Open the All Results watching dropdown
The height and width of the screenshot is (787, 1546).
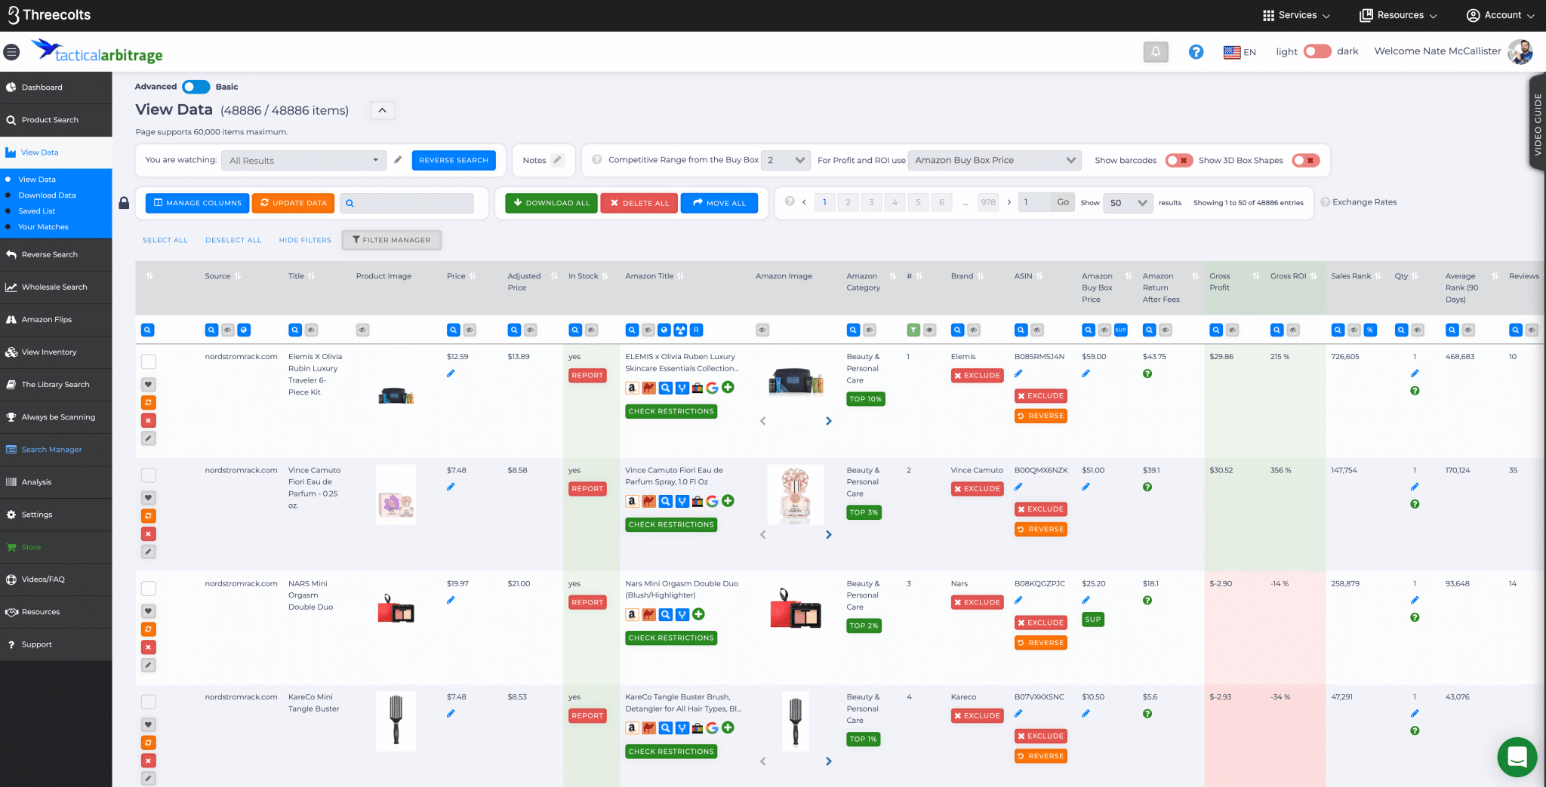click(303, 160)
